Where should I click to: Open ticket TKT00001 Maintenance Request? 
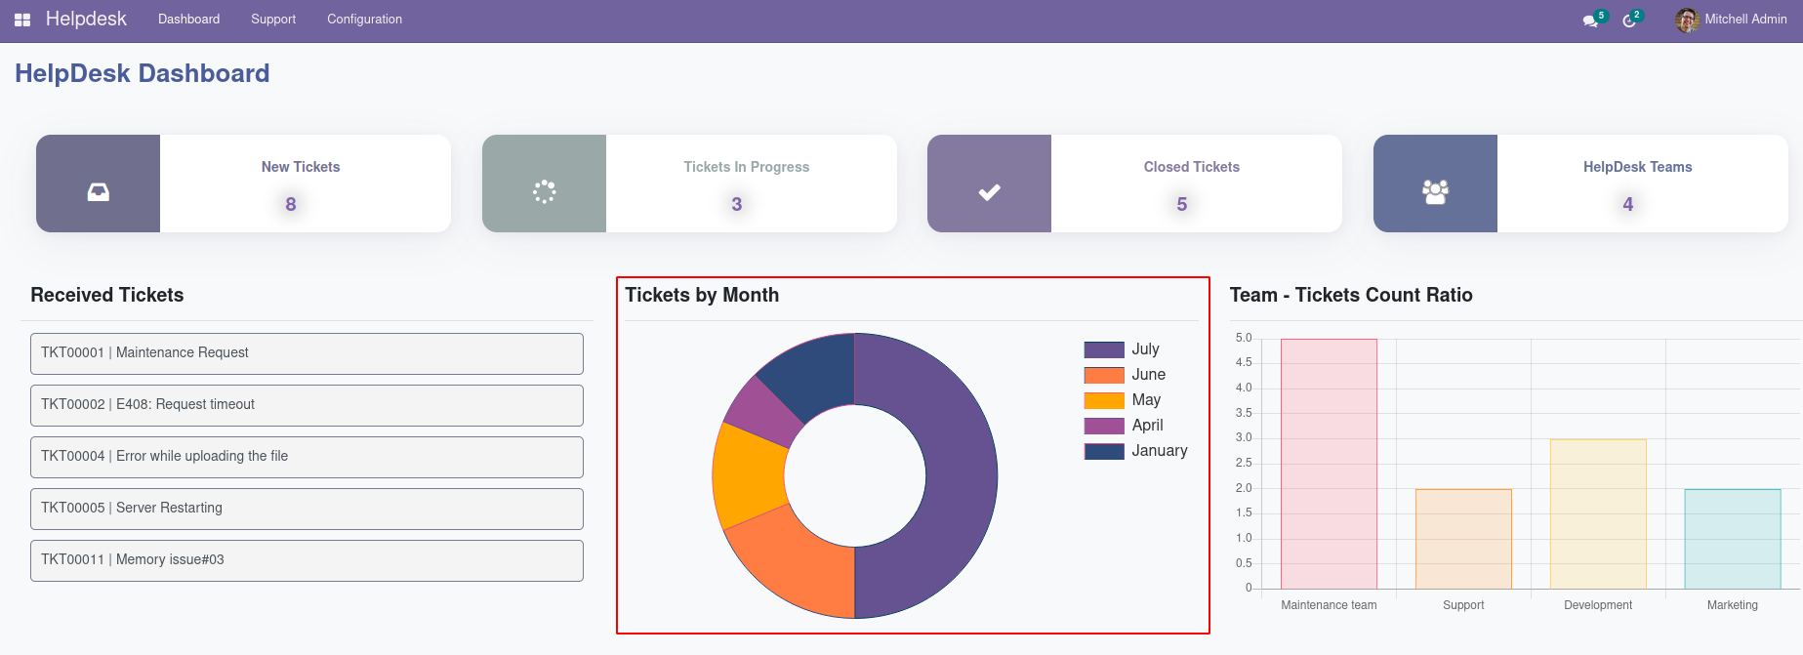coord(307,353)
